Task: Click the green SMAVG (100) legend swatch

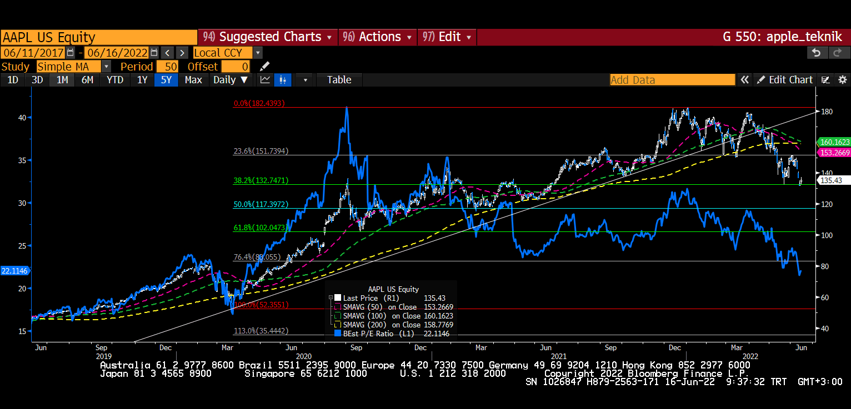Action: tap(338, 316)
